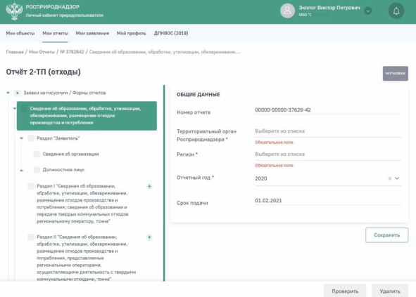Click the Проверить button
416x297 pixels.
coord(345,291)
